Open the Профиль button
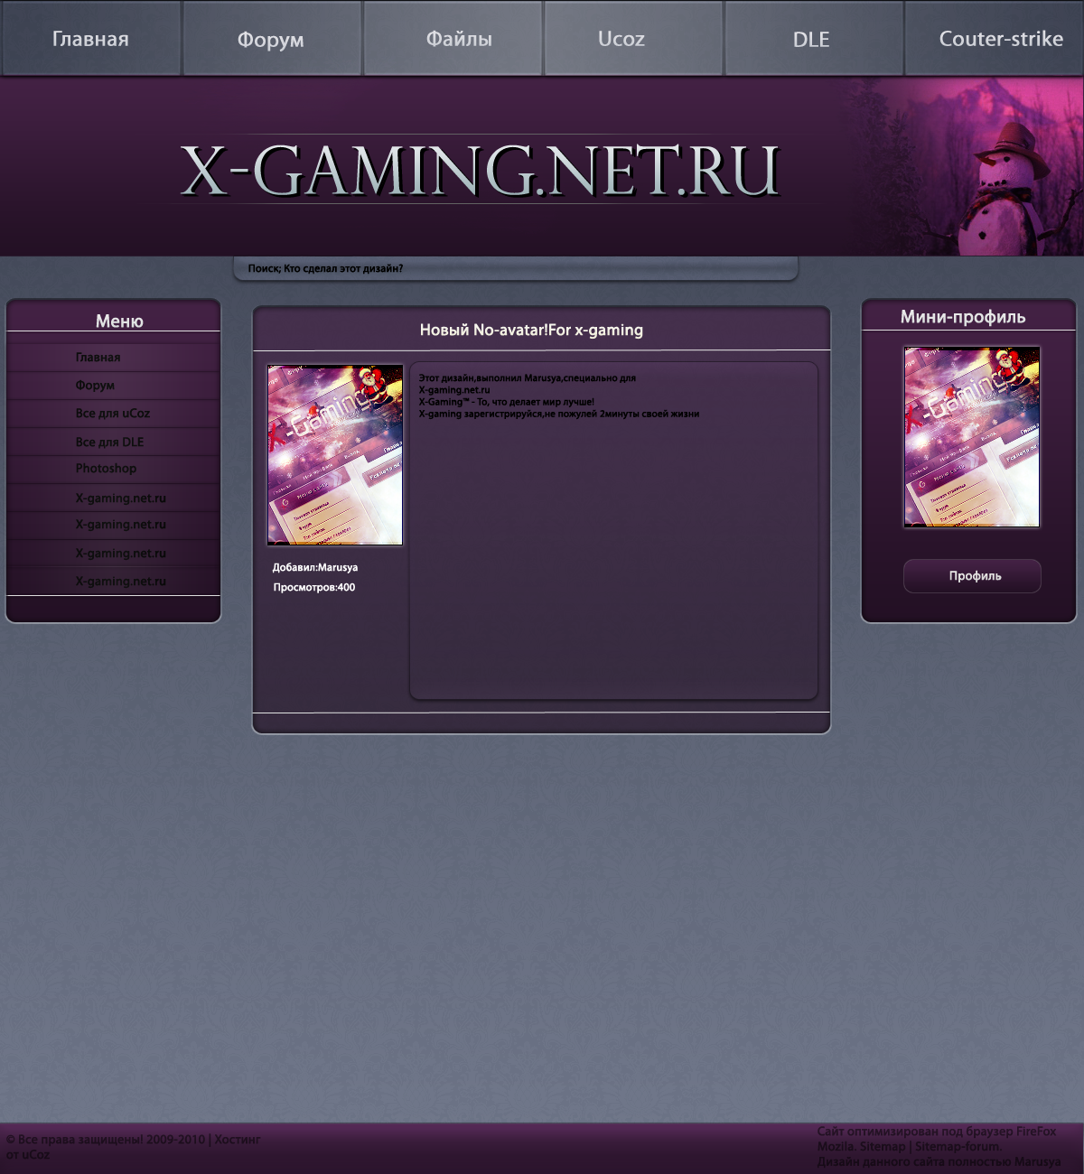The width and height of the screenshot is (1084, 1174). pos(972,576)
